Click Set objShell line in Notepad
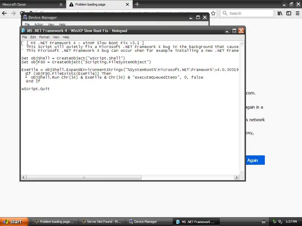 click(73, 58)
